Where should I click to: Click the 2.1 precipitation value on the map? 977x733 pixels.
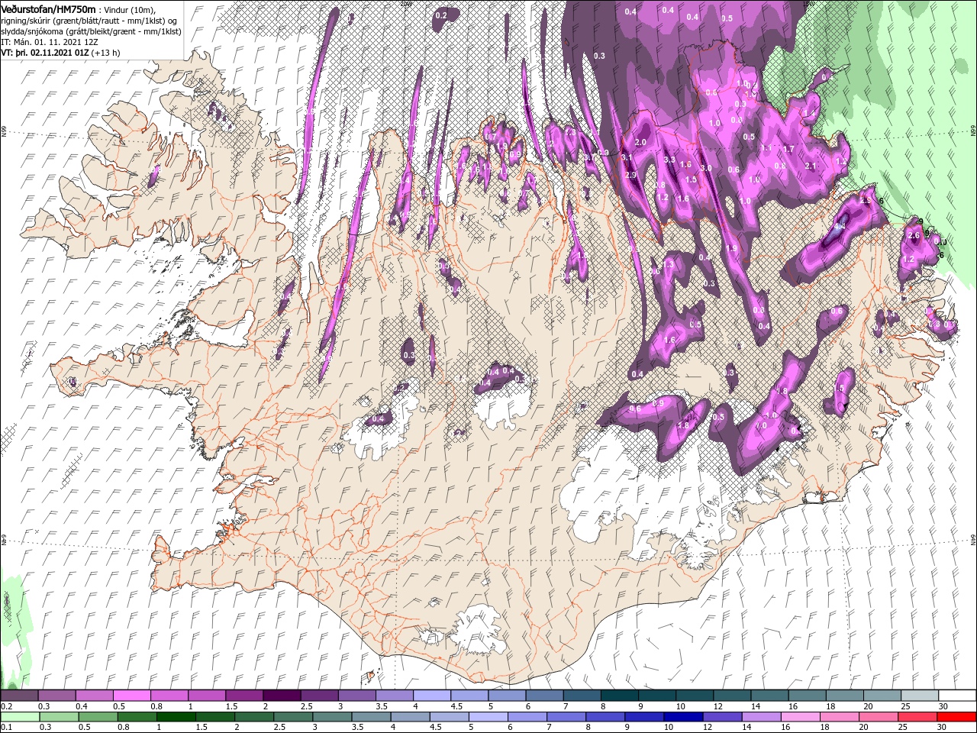[811, 166]
